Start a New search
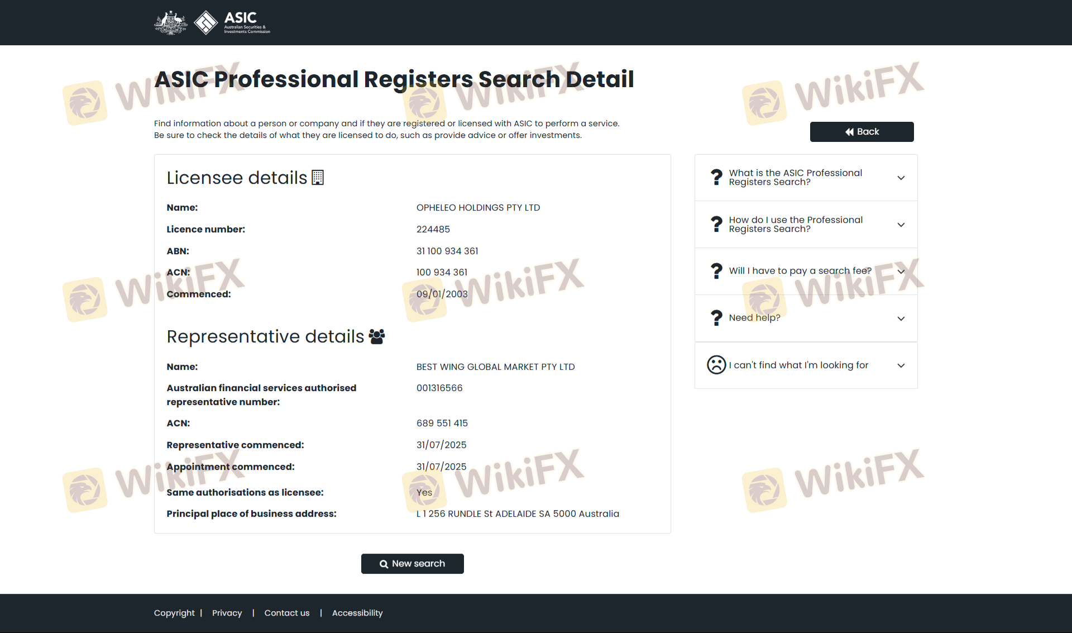Screen dimensions: 1072x633 coord(412,564)
